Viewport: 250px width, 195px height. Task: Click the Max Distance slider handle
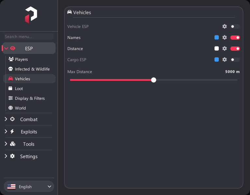(154, 80)
